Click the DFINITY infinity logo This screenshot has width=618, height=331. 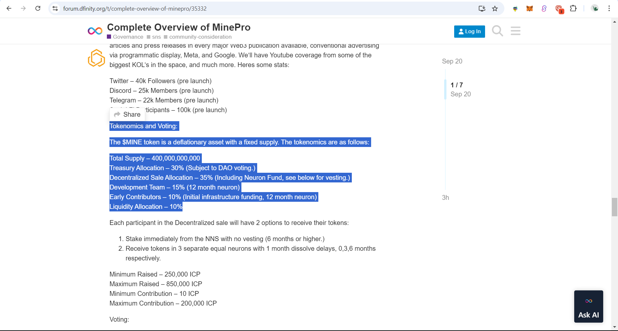point(95,31)
